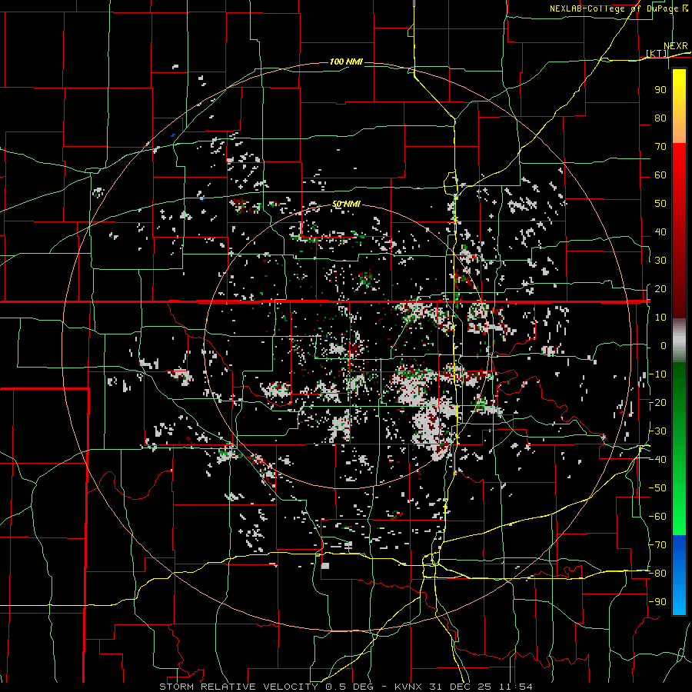Click the -90 value on velocity scale
Image resolution: width=692 pixels, height=692 pixels.
point(657,601)
